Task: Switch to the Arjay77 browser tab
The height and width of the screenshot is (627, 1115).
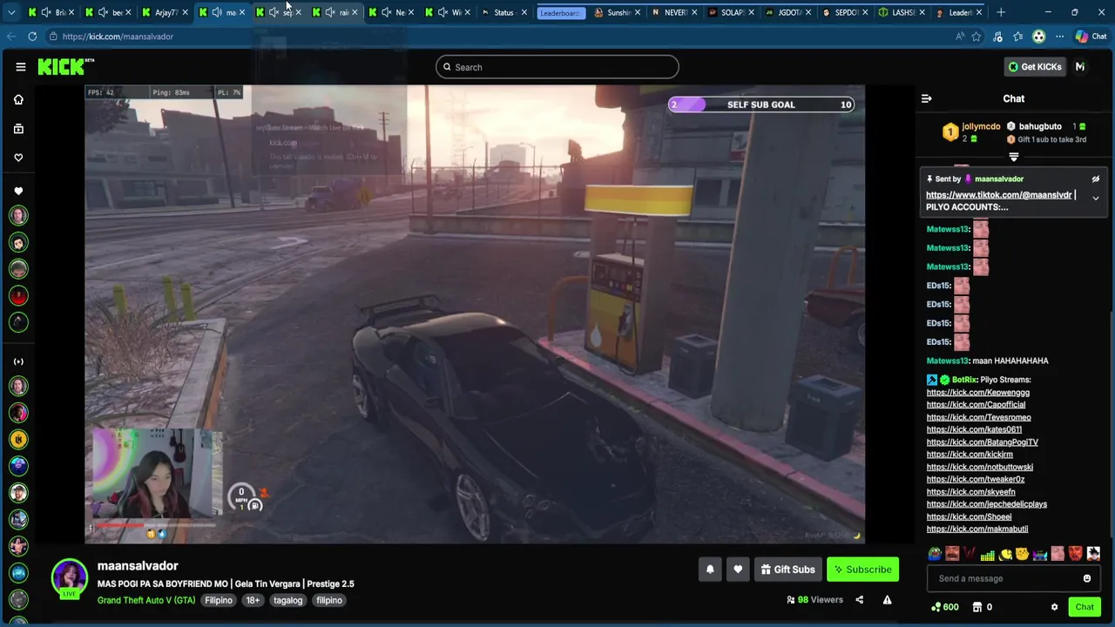Action: coord(165,12)
